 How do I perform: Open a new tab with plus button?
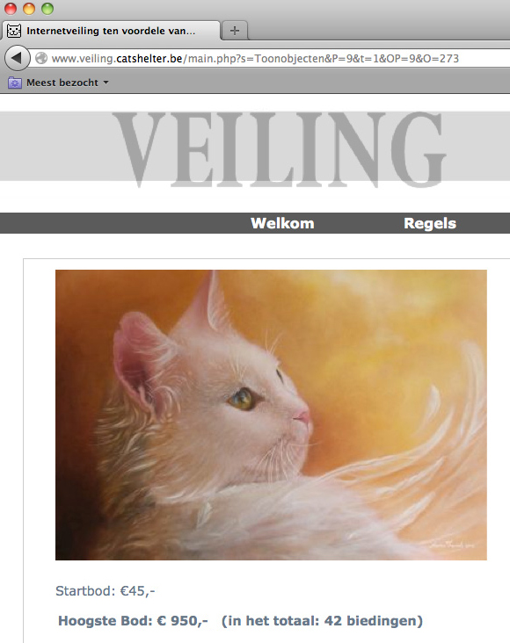click(235, 31)
